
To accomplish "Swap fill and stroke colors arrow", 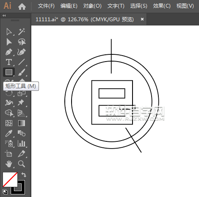I will [x=24, y=175].
